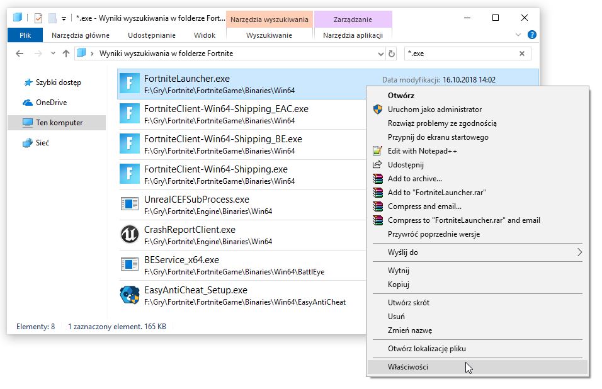Select the CrashReportClient.exe Unreal icon
The width and height of the screenshot is (602, 389).
129,234
